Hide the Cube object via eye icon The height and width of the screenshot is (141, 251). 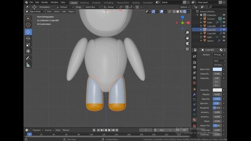[x=224, y=22]
